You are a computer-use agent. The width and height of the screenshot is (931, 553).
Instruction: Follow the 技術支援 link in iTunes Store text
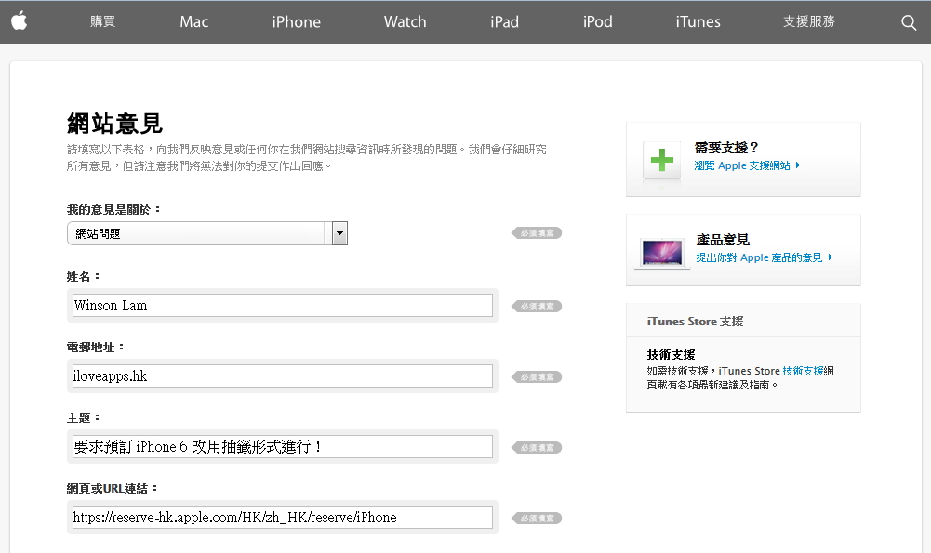coord(804,371)
